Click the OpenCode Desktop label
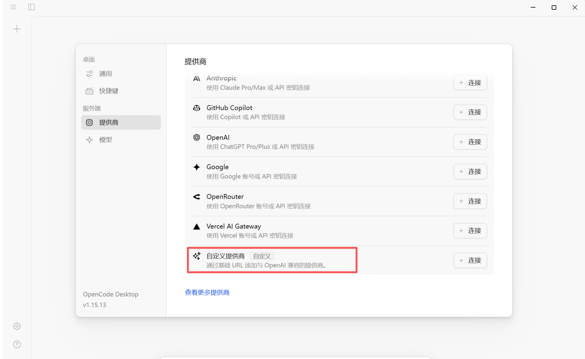Viewport: 585px width, 359px height. click(x=111, y=294)
